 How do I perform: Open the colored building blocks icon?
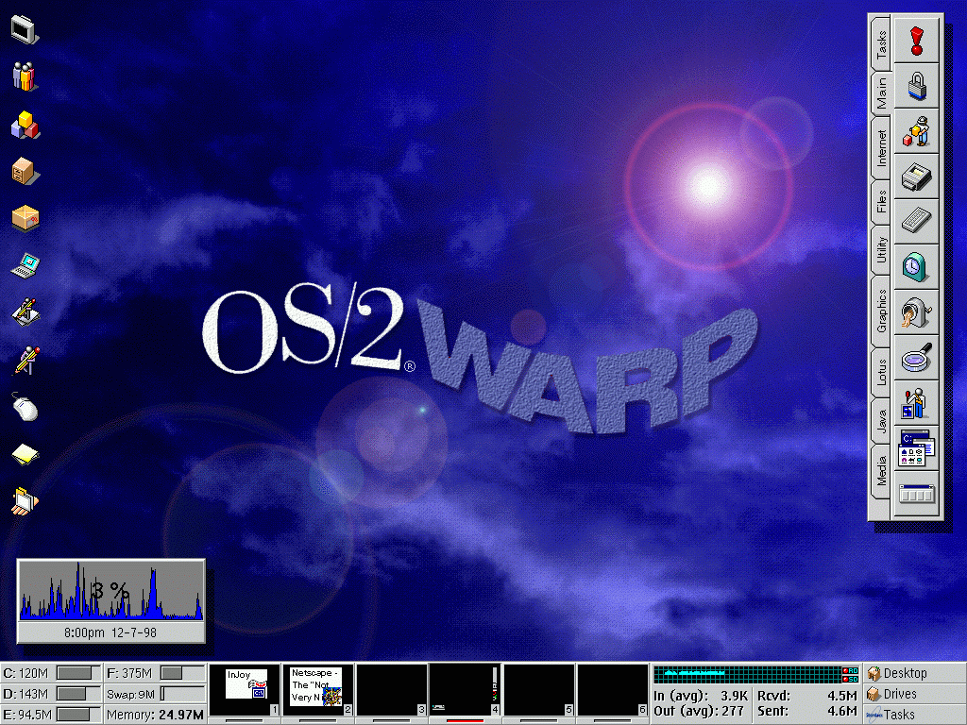[x=25, y=125]
